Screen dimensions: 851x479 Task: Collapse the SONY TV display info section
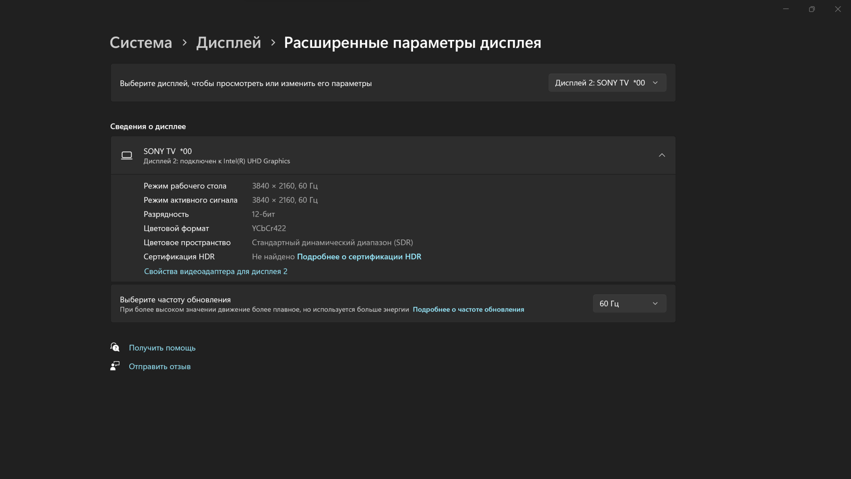point(662,156)
